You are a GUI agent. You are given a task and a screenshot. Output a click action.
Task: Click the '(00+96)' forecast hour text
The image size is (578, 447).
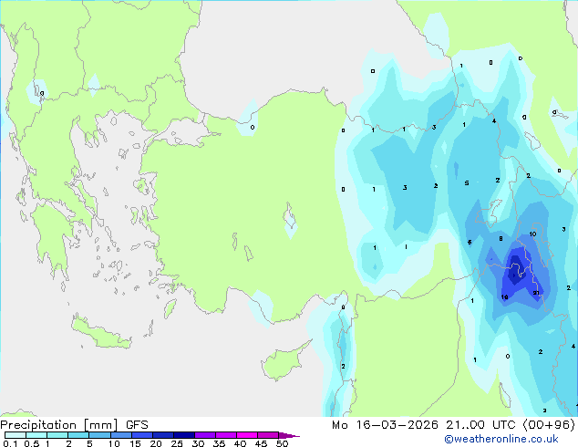point(549,425)
